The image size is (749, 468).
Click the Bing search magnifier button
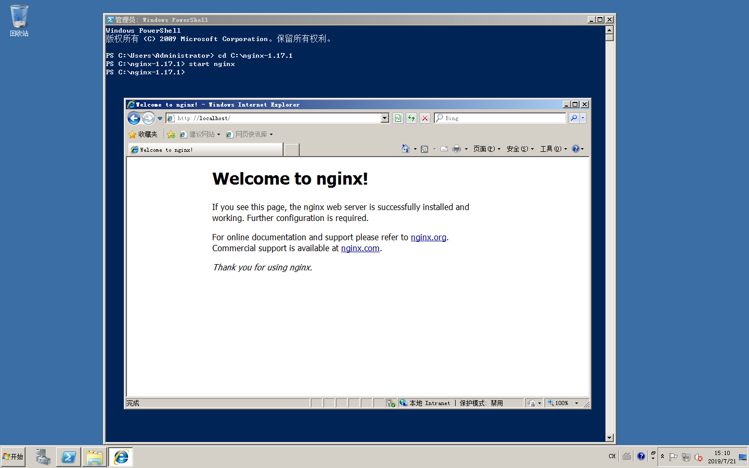click(x=574, y=118)
